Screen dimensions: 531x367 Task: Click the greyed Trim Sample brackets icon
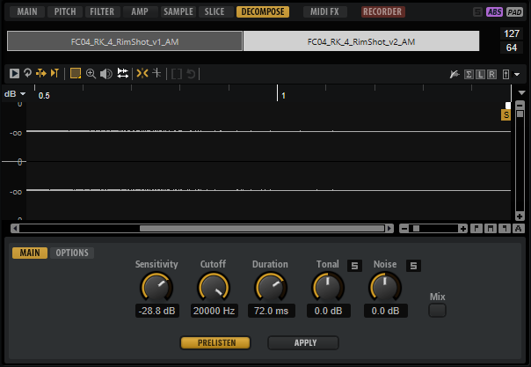tap(177, 74)
